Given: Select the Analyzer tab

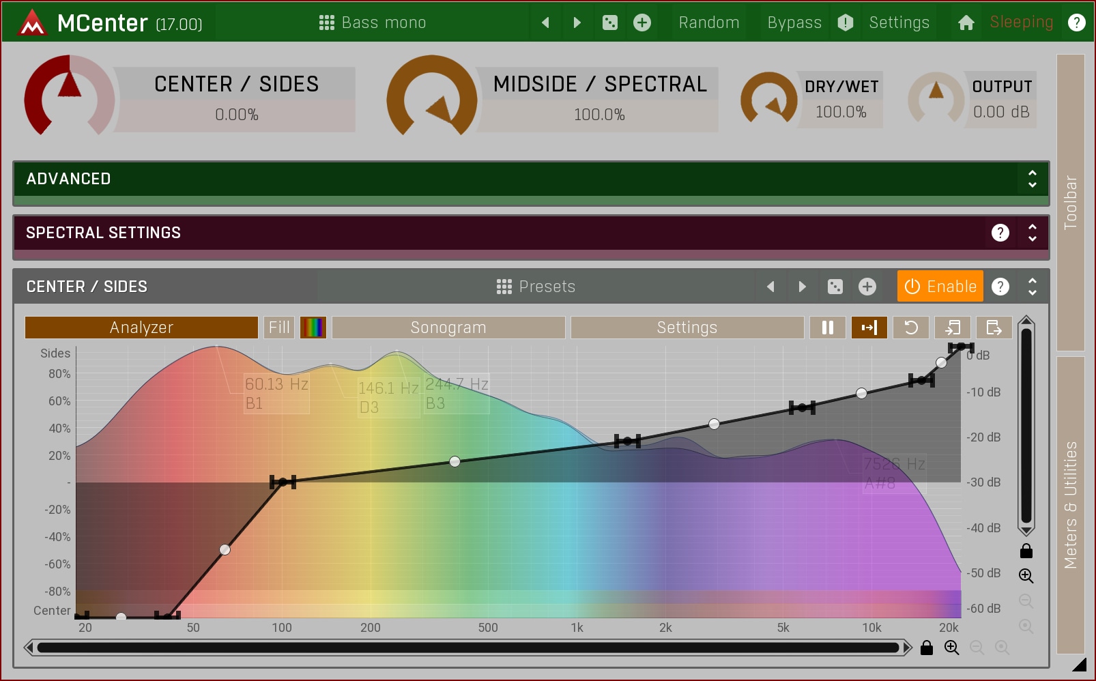Looking at the screenshot, I should click(x=141, y=328).
